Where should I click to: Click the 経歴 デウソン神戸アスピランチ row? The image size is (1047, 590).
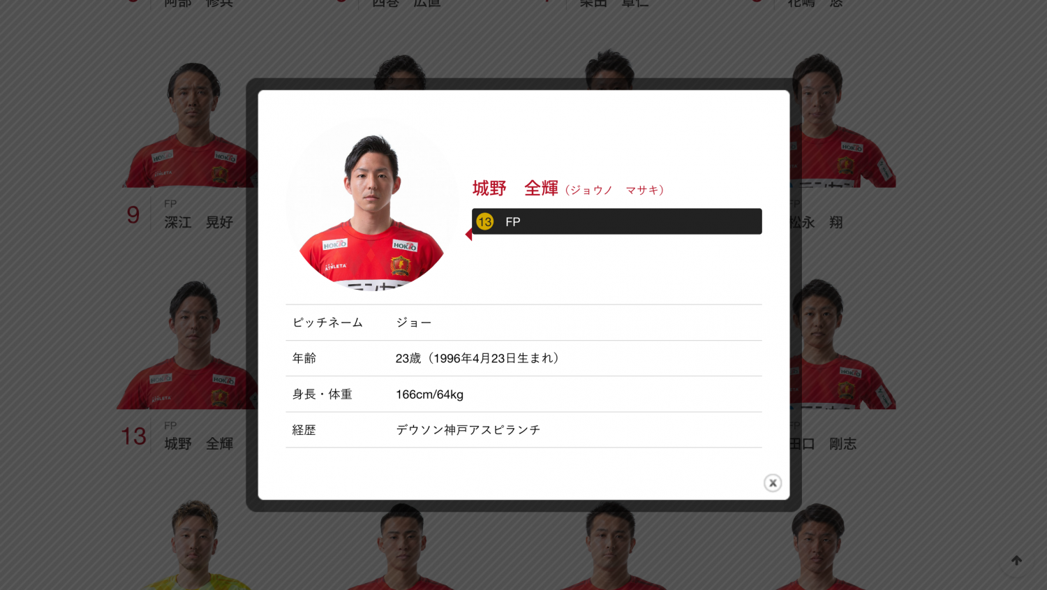point(523,430)
